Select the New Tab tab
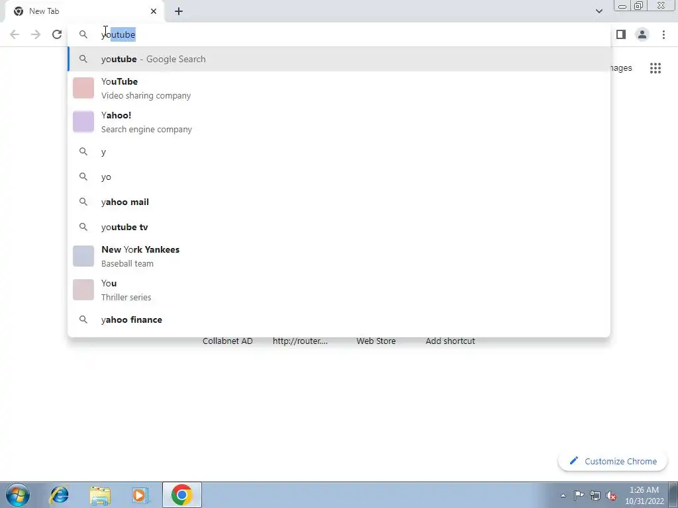 click(84, 11)
